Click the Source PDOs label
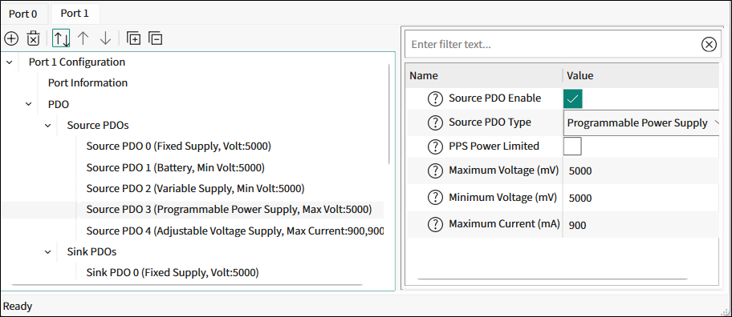 click(98, 125)
